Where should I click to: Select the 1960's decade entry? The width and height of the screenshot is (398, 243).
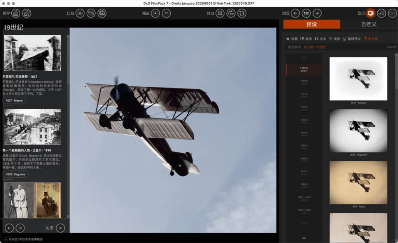[x=304, y=160]
